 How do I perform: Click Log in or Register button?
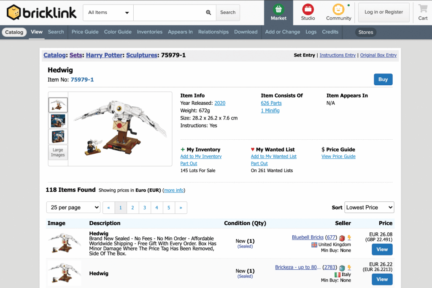383,12
